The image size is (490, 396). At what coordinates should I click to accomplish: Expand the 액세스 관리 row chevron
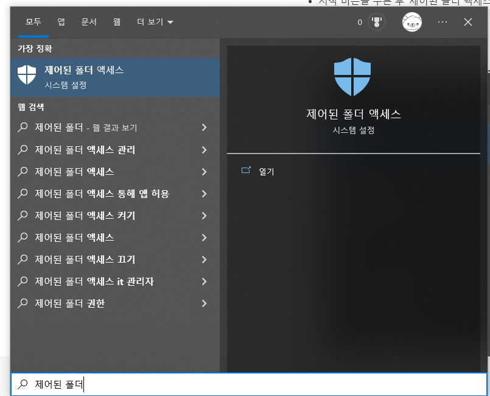pyautogui.click(x=204, y=150)
